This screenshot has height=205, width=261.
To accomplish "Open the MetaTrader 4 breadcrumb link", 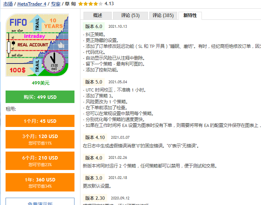I will coord(32,4).
